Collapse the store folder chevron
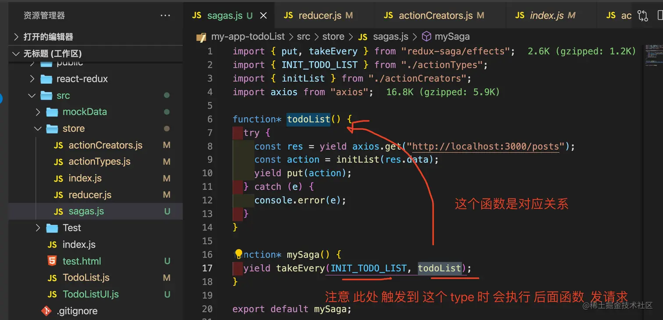This screenshot has height=320, width=663. click(38, 129)
